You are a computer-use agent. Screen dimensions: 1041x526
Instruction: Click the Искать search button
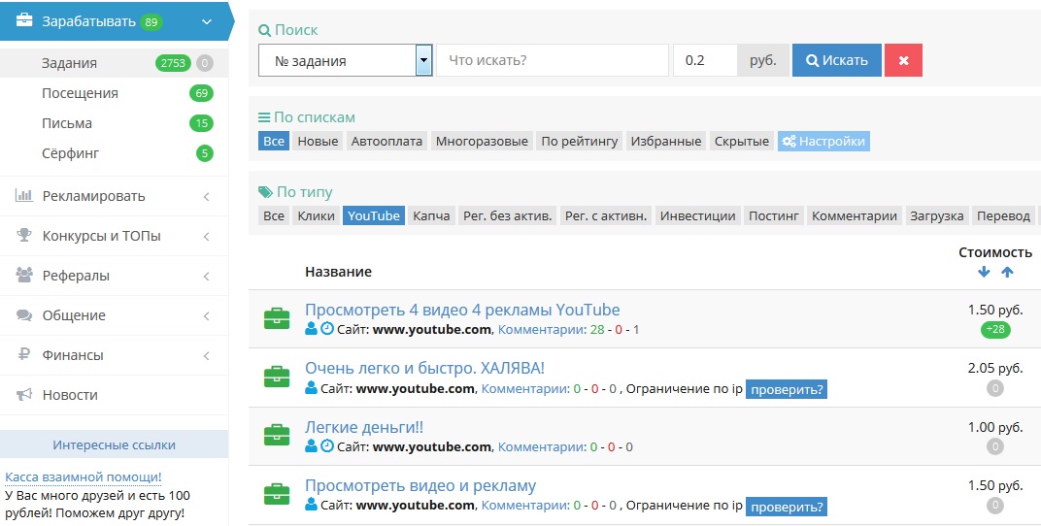coord(836,60)
